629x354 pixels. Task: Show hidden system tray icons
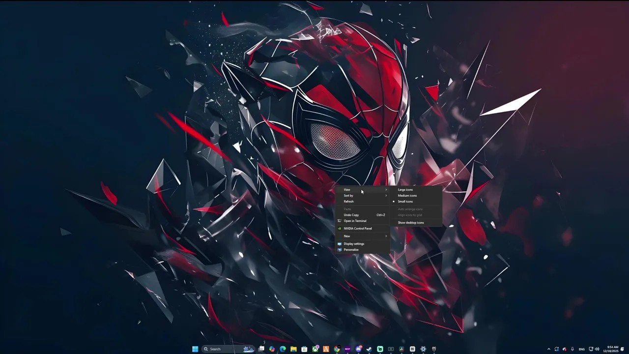click(x=549, y=349)
